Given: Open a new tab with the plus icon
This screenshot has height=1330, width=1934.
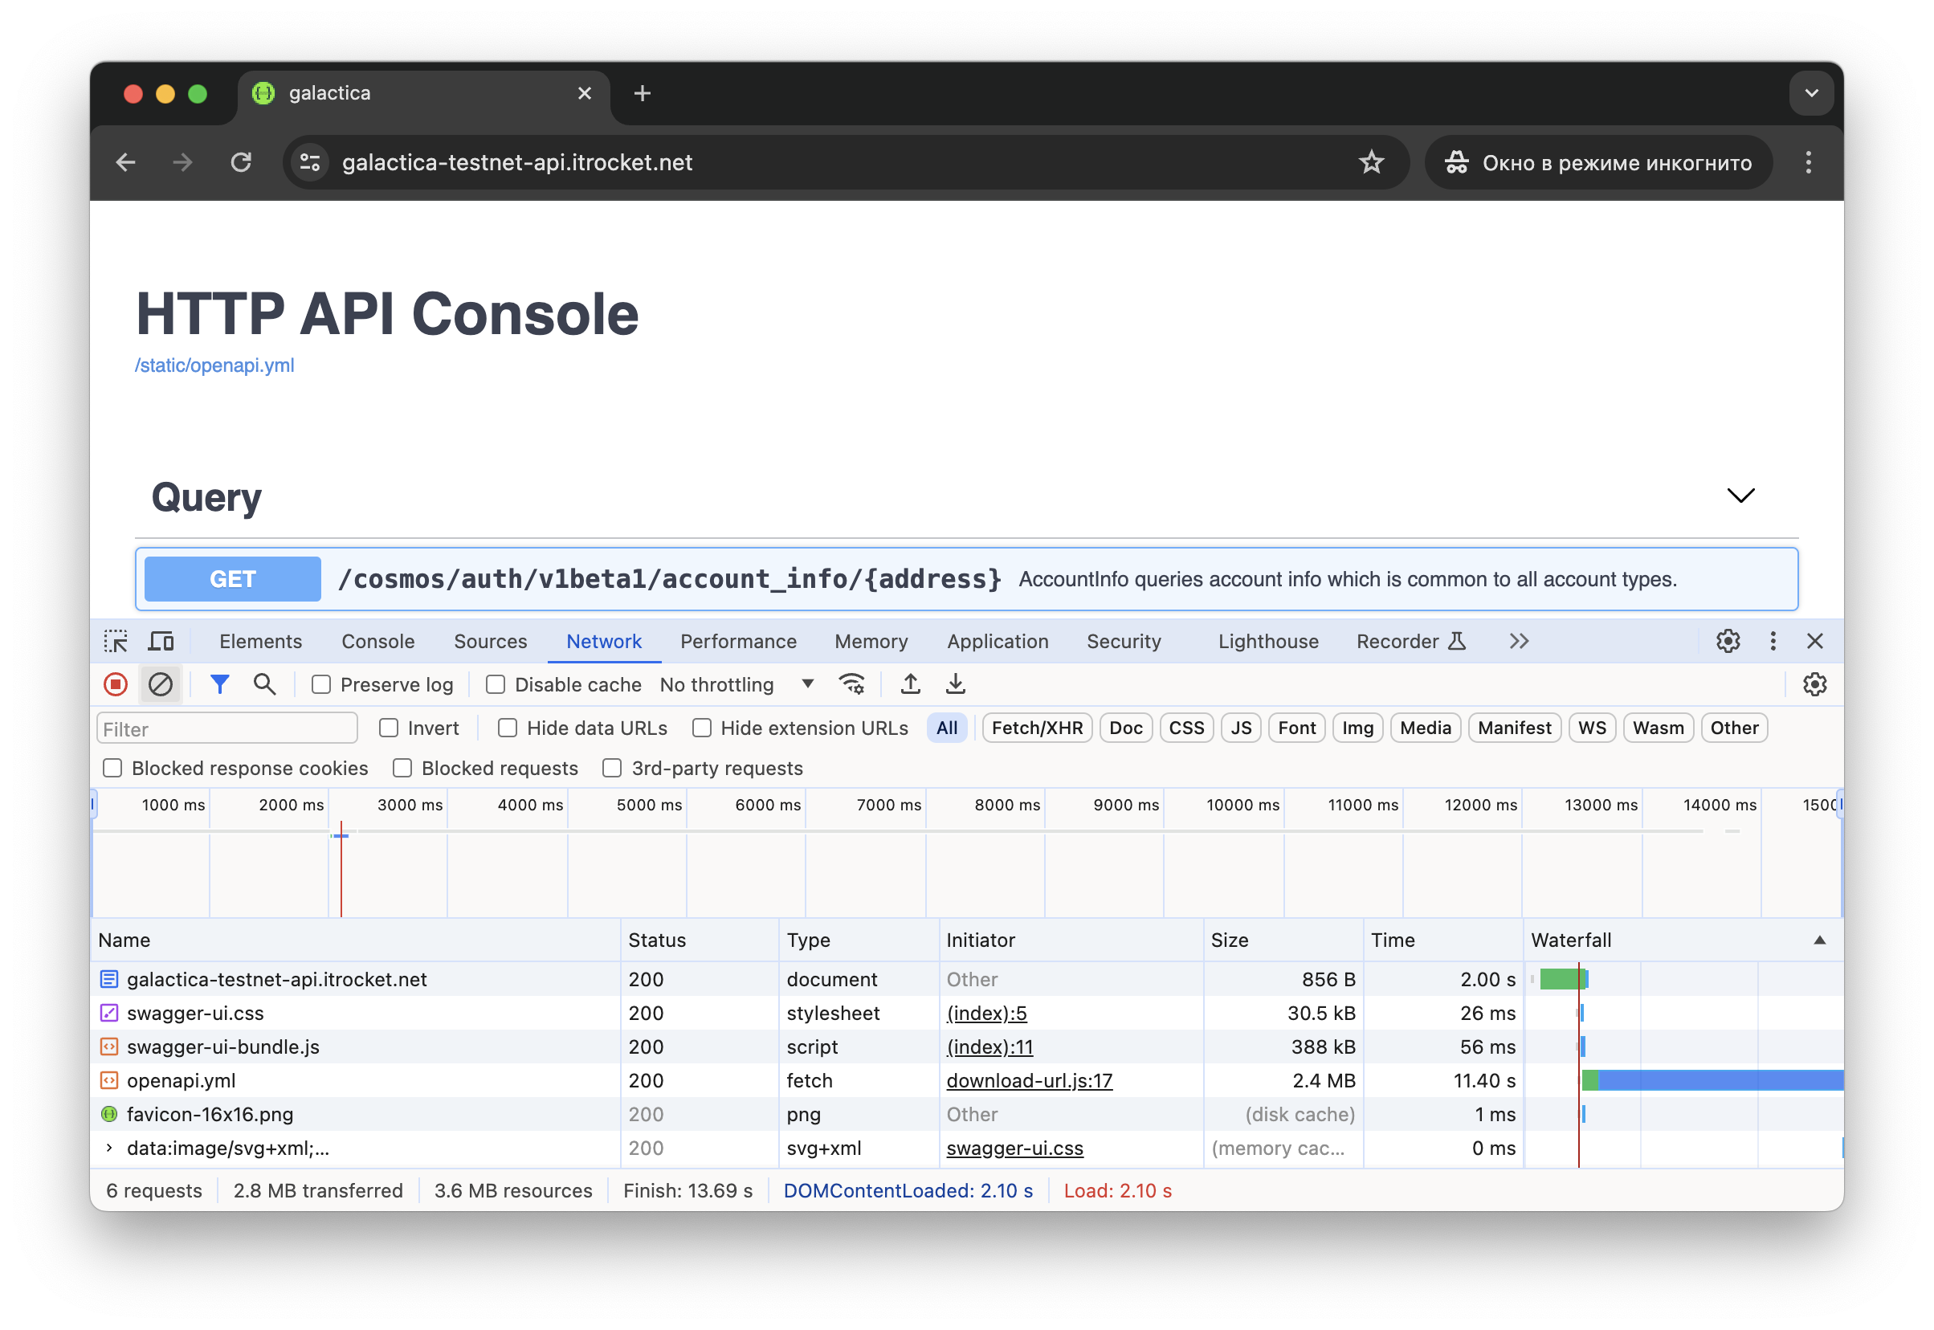Looking at the screenshot, I should 641,93.
